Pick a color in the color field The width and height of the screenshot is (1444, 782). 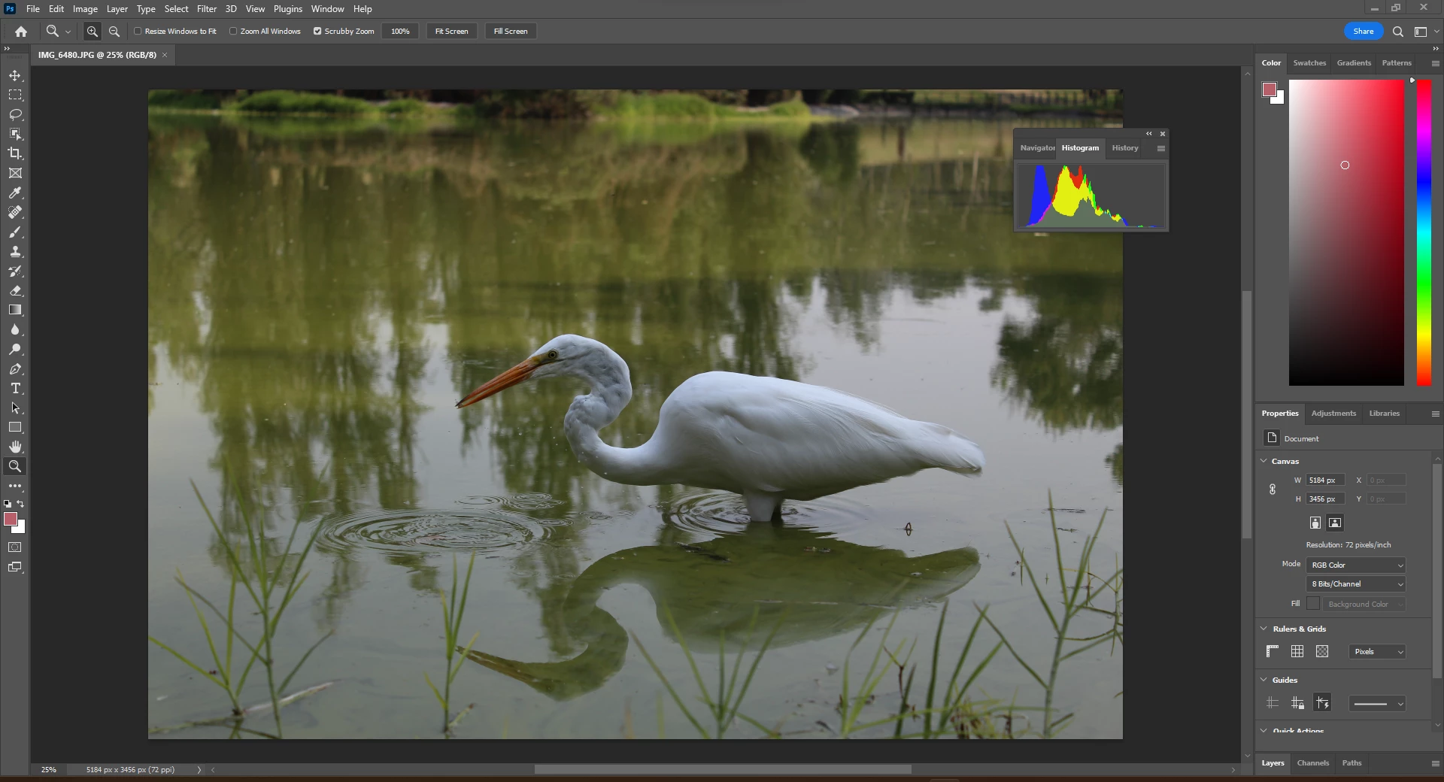tap(1346, 232)
